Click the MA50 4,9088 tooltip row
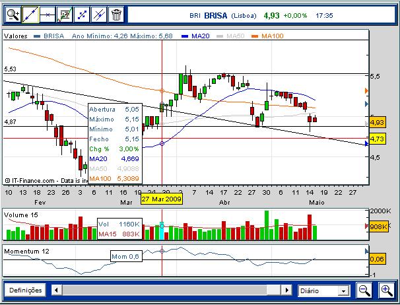 (114, 169)
